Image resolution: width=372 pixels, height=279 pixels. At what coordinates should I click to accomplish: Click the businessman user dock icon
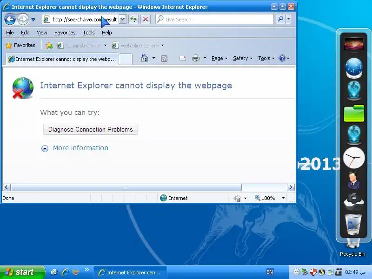[354, 180]
